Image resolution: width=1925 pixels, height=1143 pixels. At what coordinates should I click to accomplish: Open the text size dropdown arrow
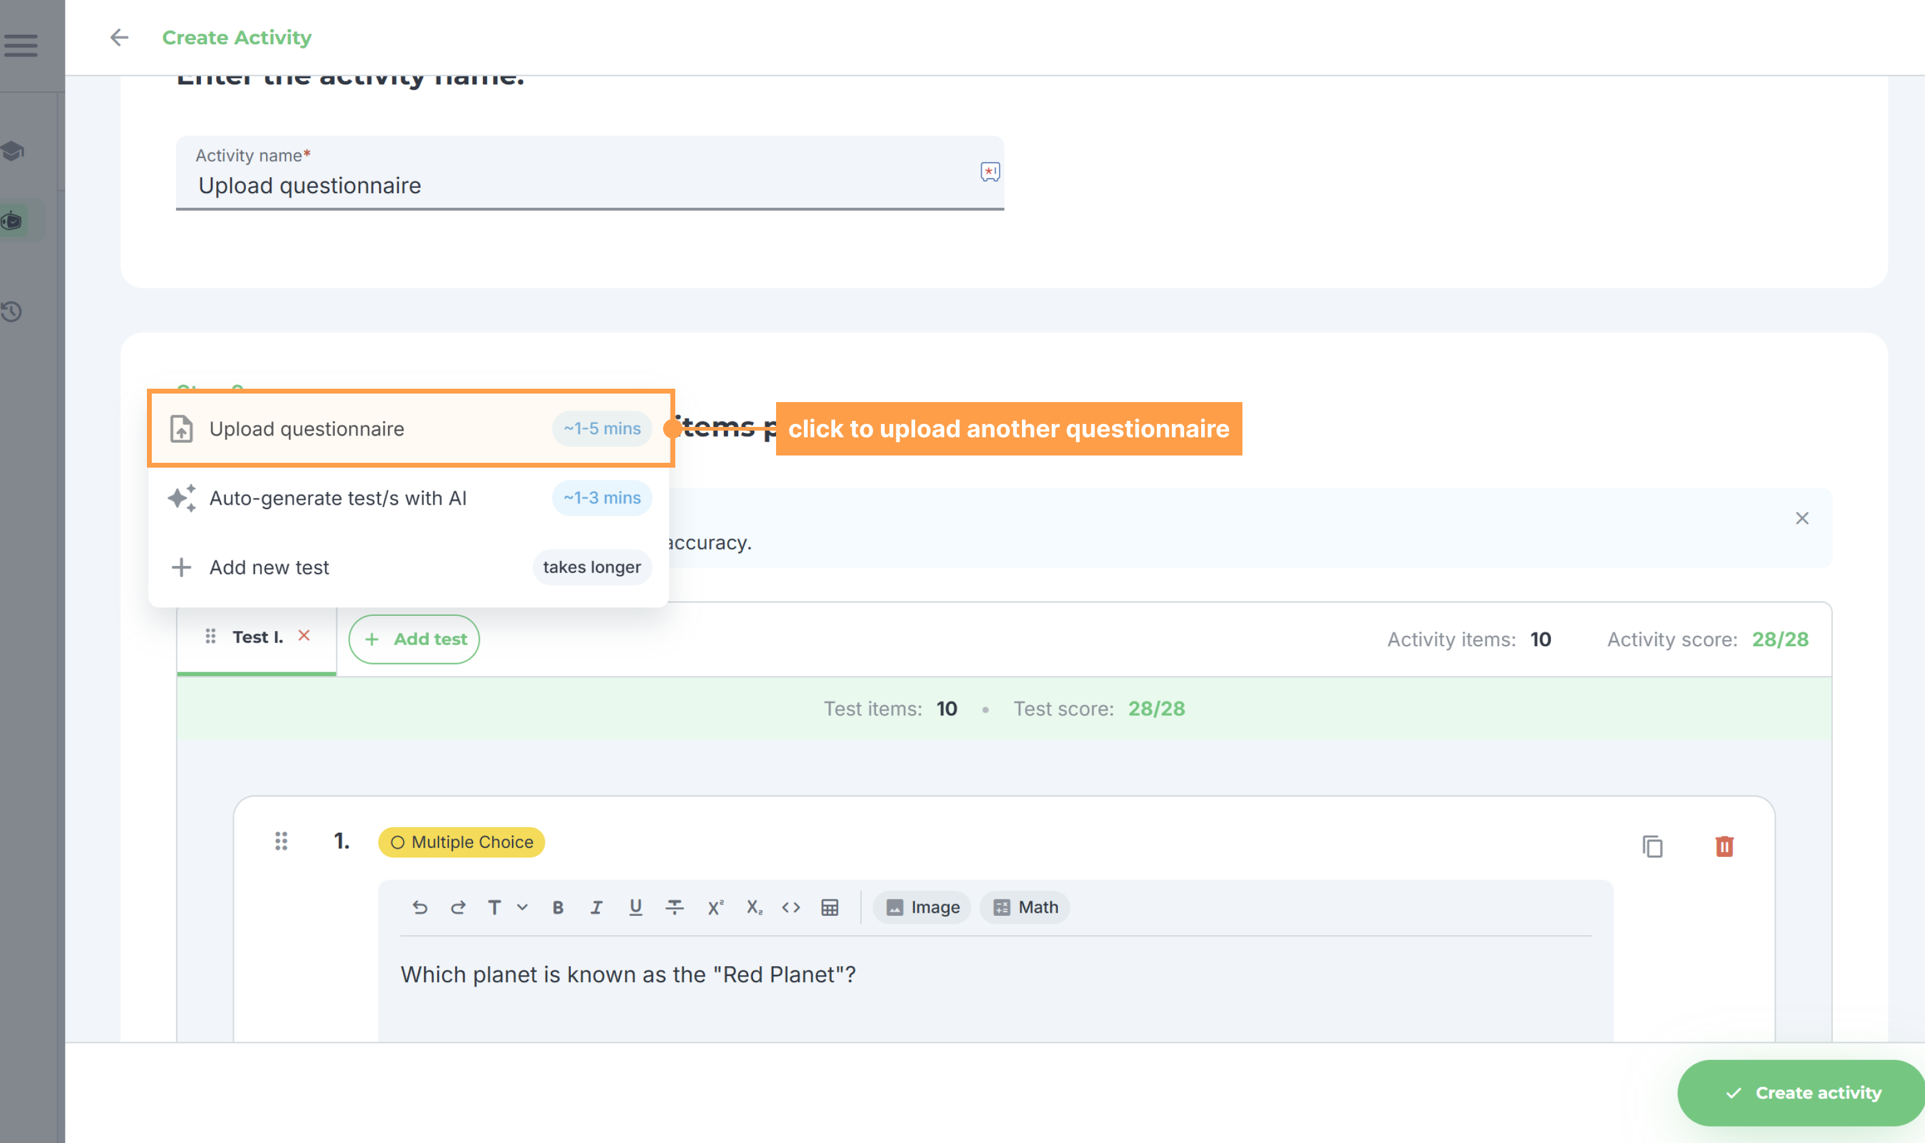pos(522,907)
